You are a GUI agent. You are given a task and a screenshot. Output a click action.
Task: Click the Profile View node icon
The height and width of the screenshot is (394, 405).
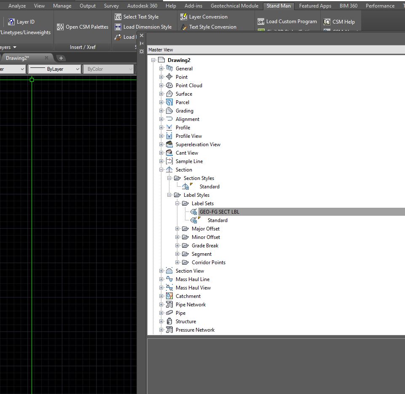(x=169, y=136)
